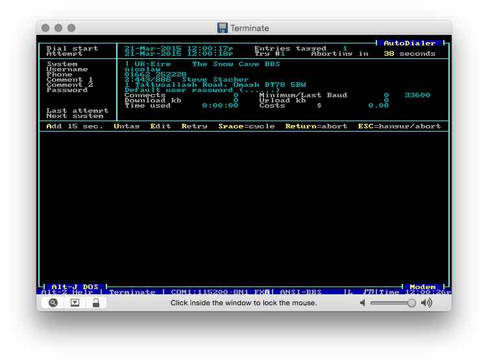The height and width of the screenshot is (363, 488).
Task: Click 'COM1:115200-8N1' status entry
Action: [x=210, y=292]
